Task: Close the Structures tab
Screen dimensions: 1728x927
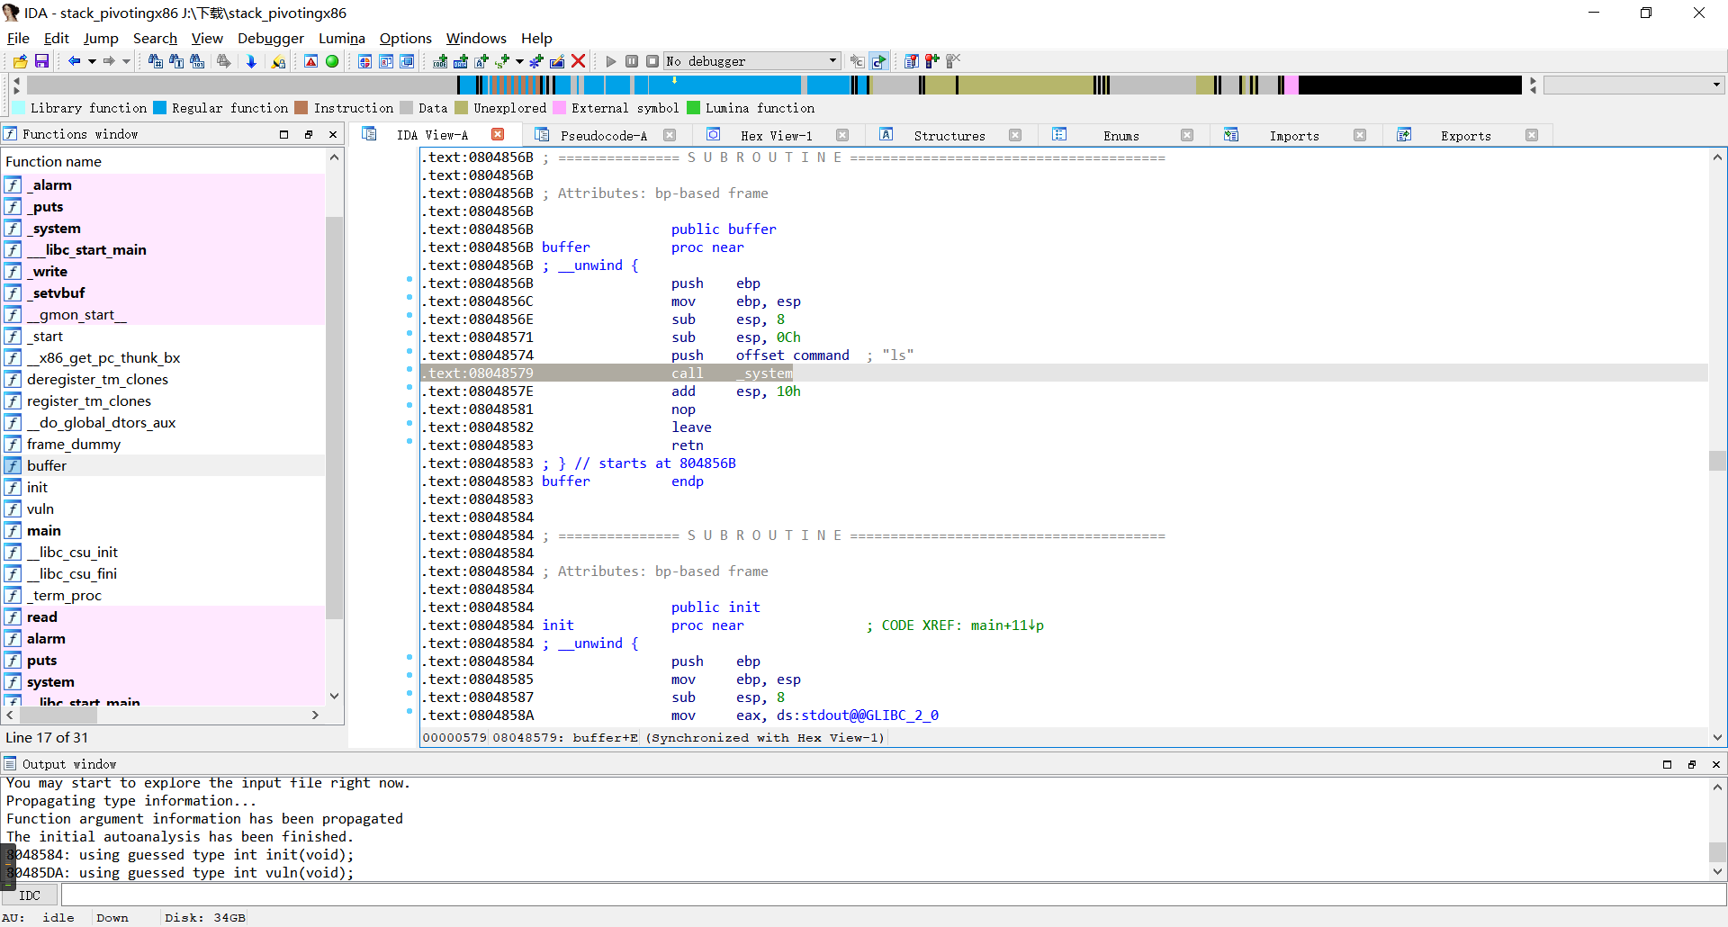Action: point(1015,135)
